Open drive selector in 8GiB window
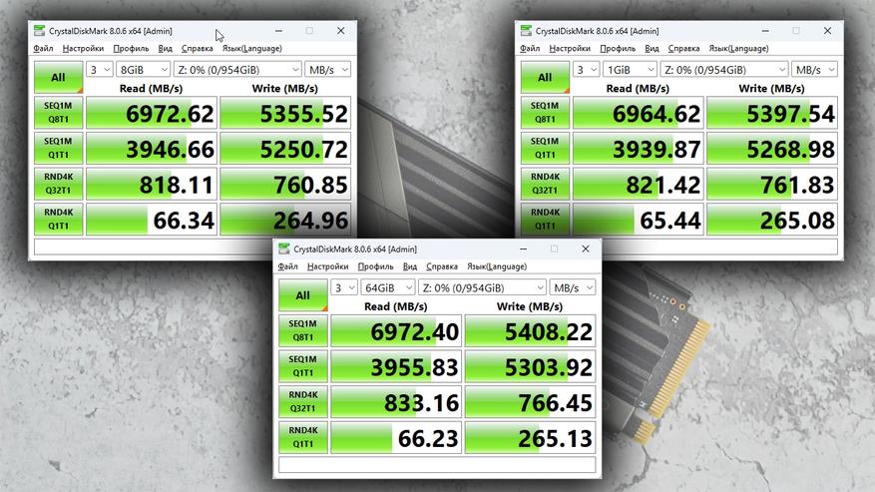This screenshot has width=875, height=492. click(x=237, y=69)
